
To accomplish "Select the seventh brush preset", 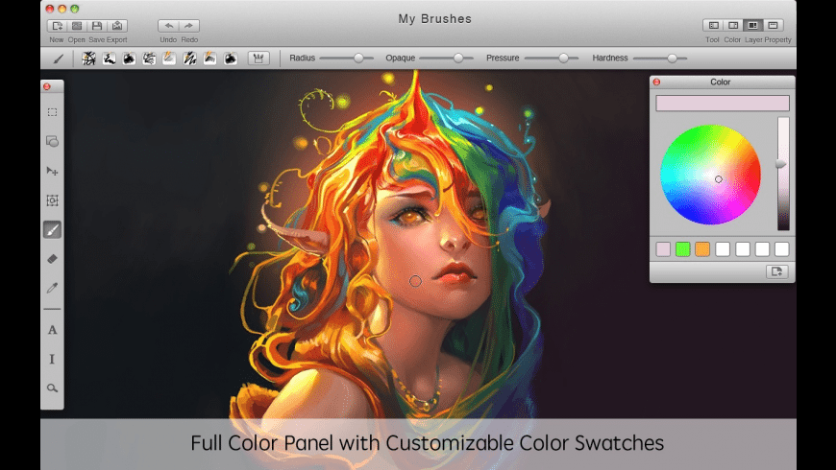I will click(x=209, y=58).
